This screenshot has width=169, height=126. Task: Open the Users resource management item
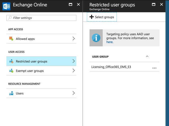pos(41,93)
